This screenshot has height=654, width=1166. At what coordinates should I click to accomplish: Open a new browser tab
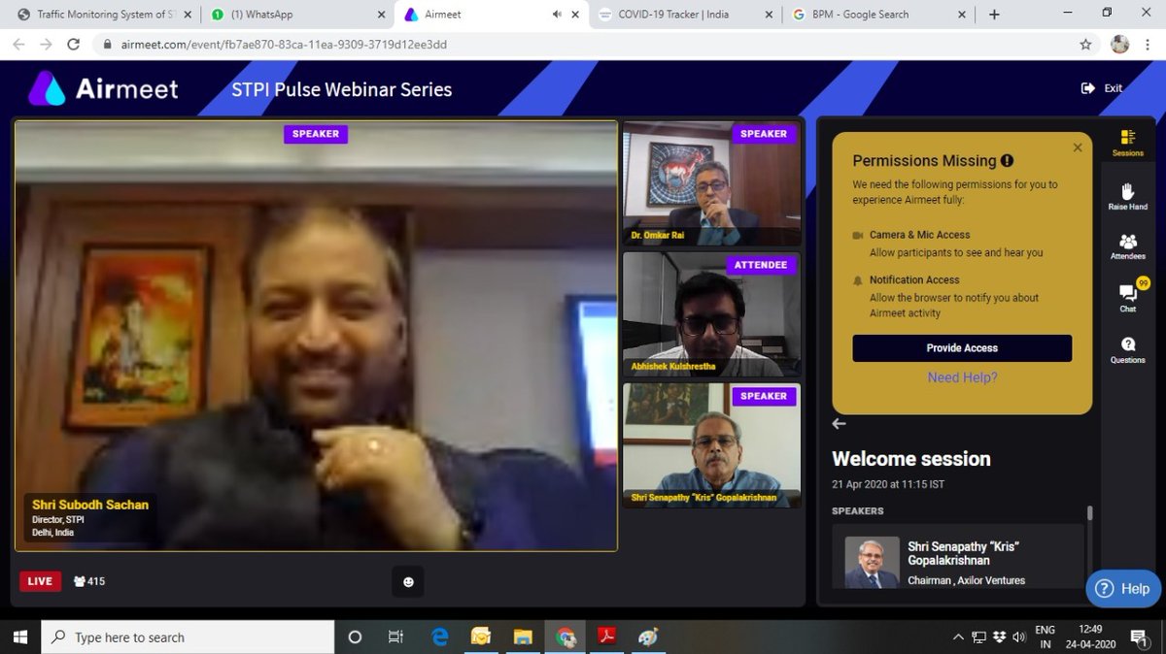(994, 15)
